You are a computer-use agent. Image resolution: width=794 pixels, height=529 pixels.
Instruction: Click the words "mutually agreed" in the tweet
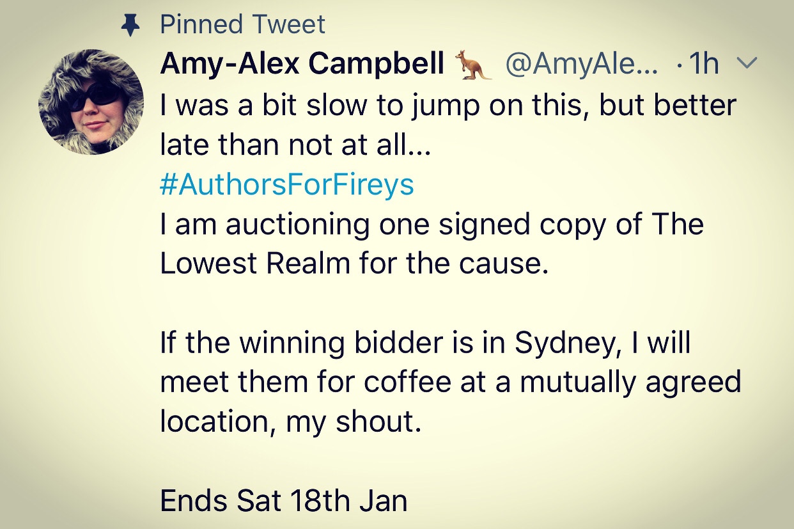click(x=630, y=383)
